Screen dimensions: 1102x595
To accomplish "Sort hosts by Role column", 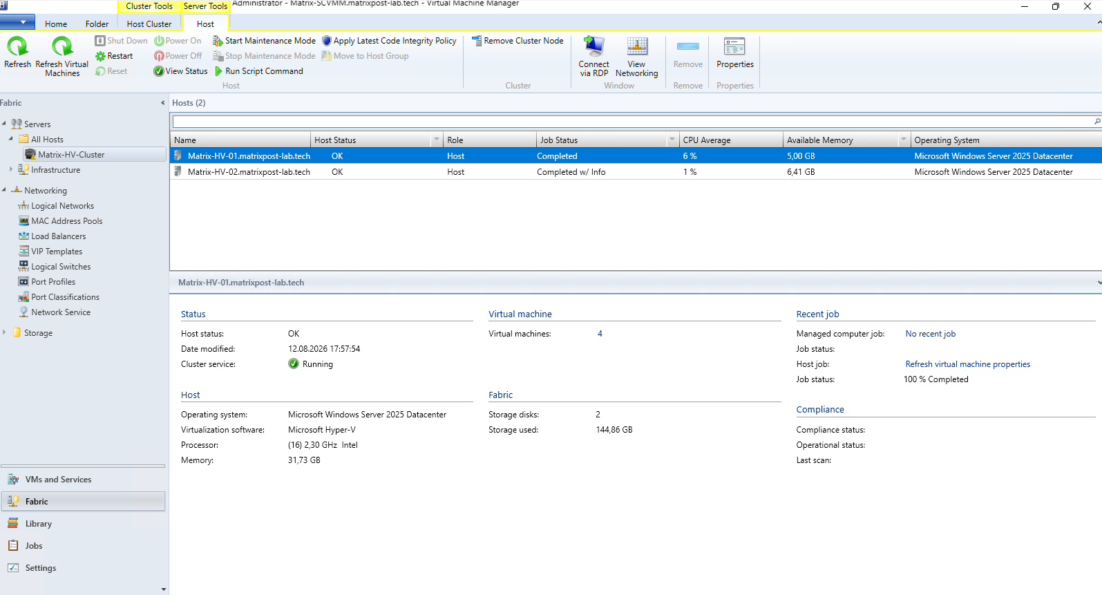I will [x=490, y=140].
